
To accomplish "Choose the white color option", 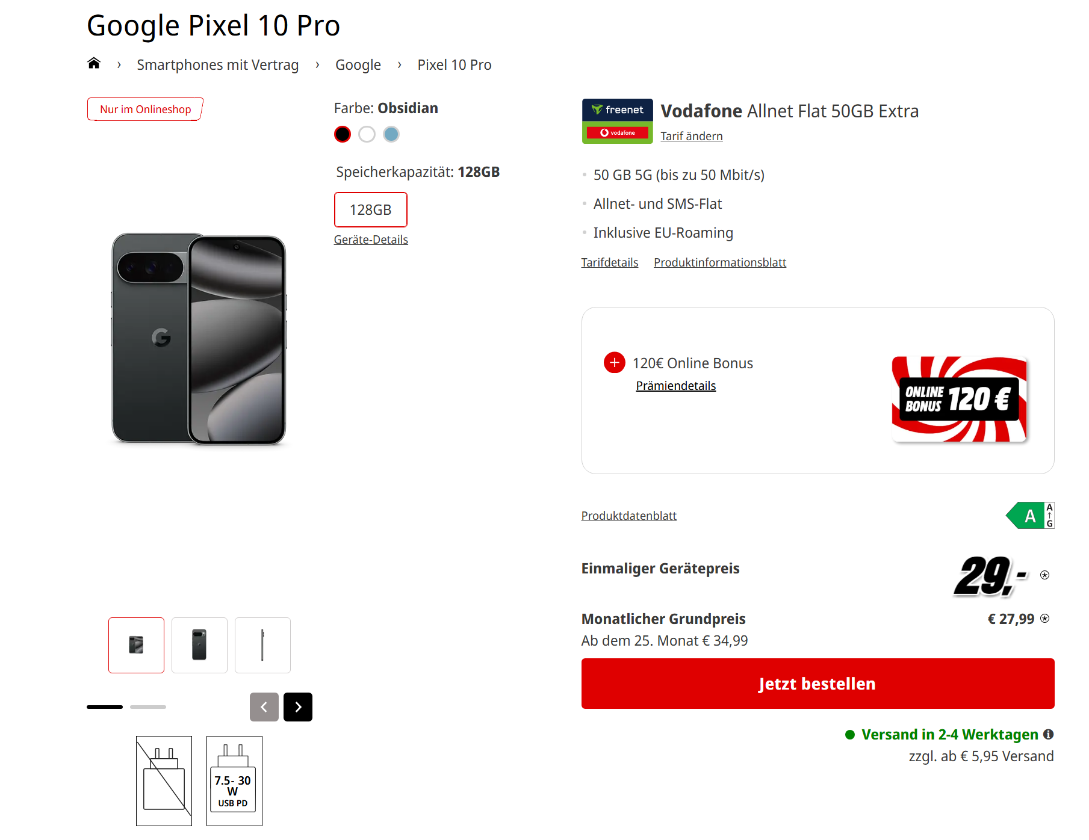I will click(367, 134).
